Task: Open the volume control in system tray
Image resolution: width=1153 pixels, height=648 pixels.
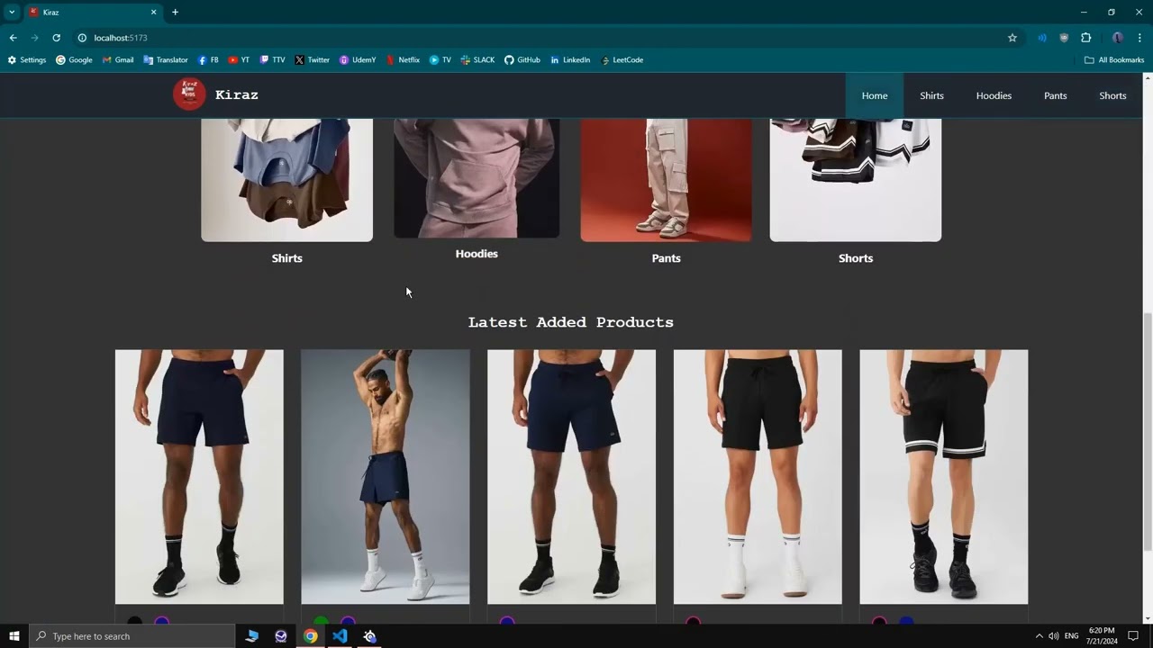Action: 1053,636
